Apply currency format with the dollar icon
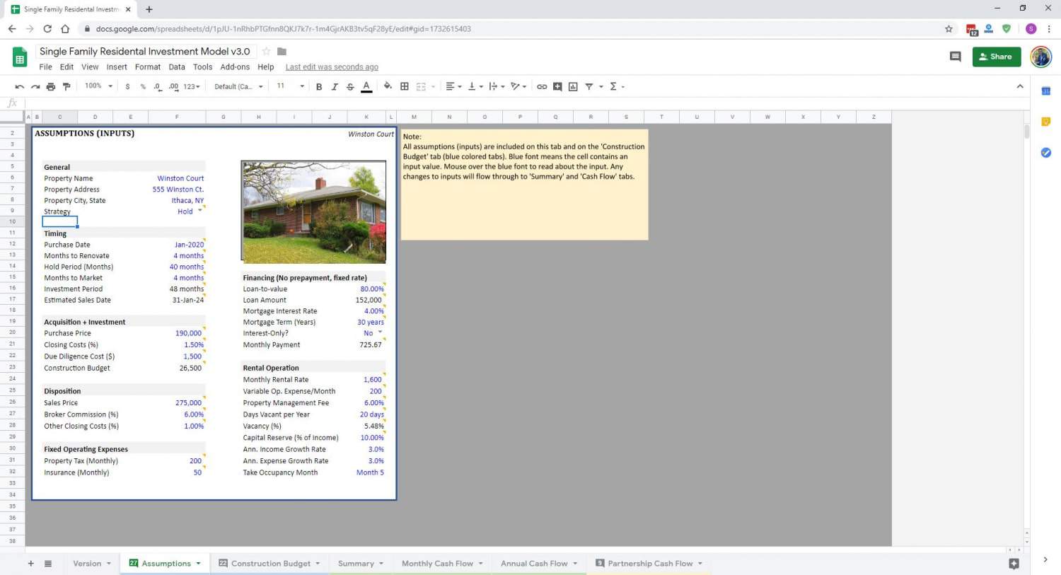Screen dimensions: 1061x575 tap(127, 86)
